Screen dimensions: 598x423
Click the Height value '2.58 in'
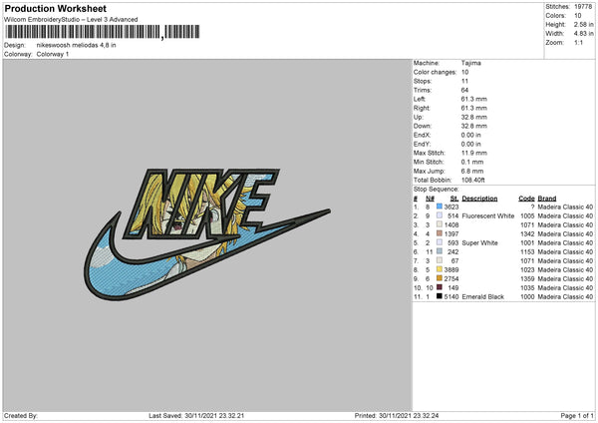click(x=583, y=24)
